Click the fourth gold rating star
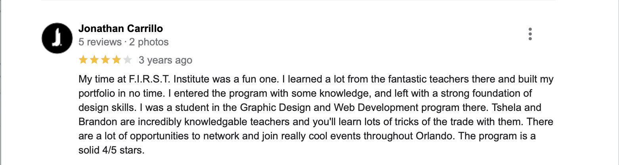Image resolution: width=619 pixels, height=165 pixels. [x=117, y=60]
